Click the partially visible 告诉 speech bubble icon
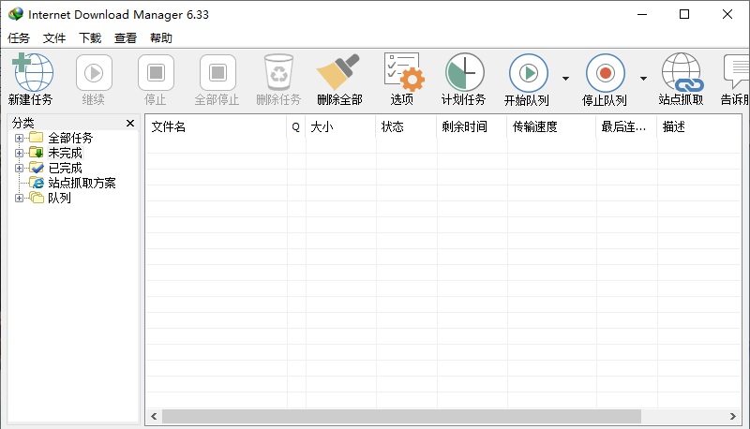This screenshot has width=750, height=429. 737,72
